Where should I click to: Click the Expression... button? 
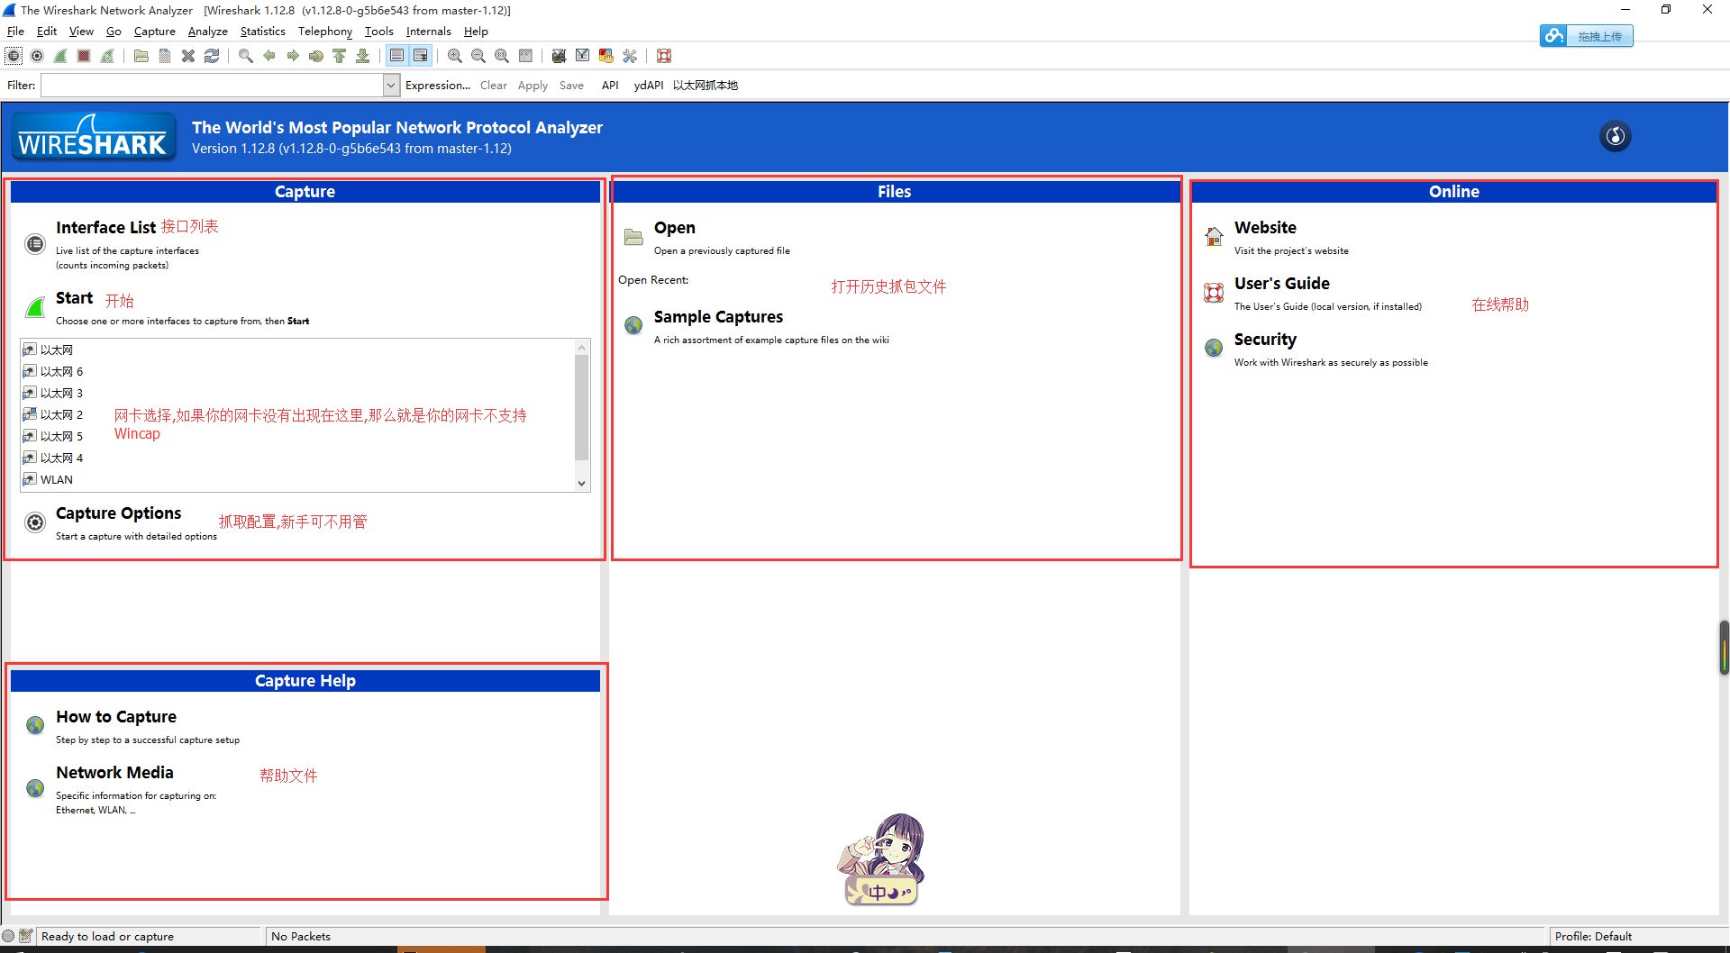(438, 85)
